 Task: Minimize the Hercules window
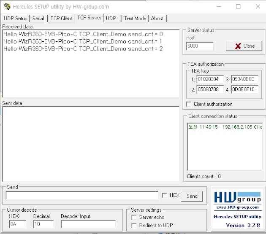(x=219, y=7)
